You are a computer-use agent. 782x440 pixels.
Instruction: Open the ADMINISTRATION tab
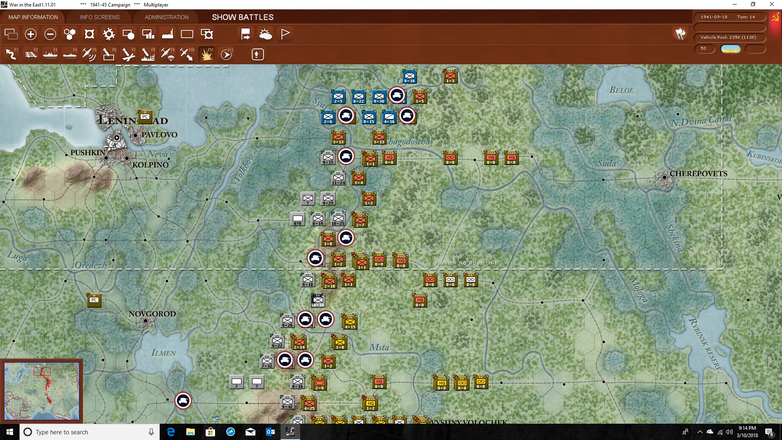tap(167, 17)
